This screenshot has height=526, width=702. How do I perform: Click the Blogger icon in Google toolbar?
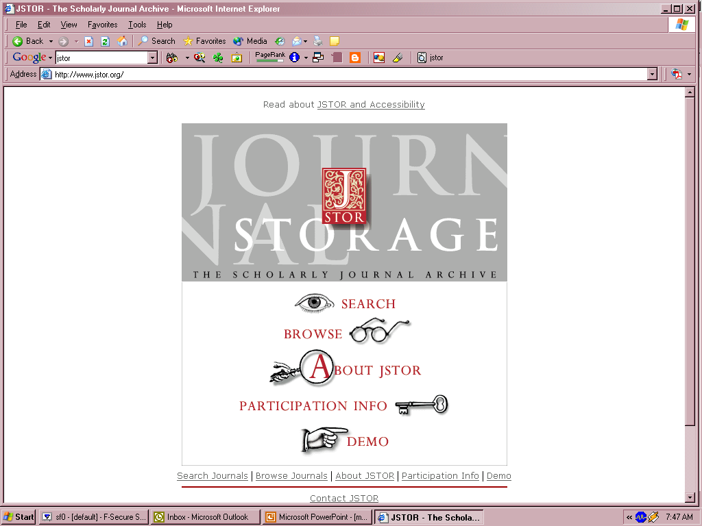[x=354, y=58]
